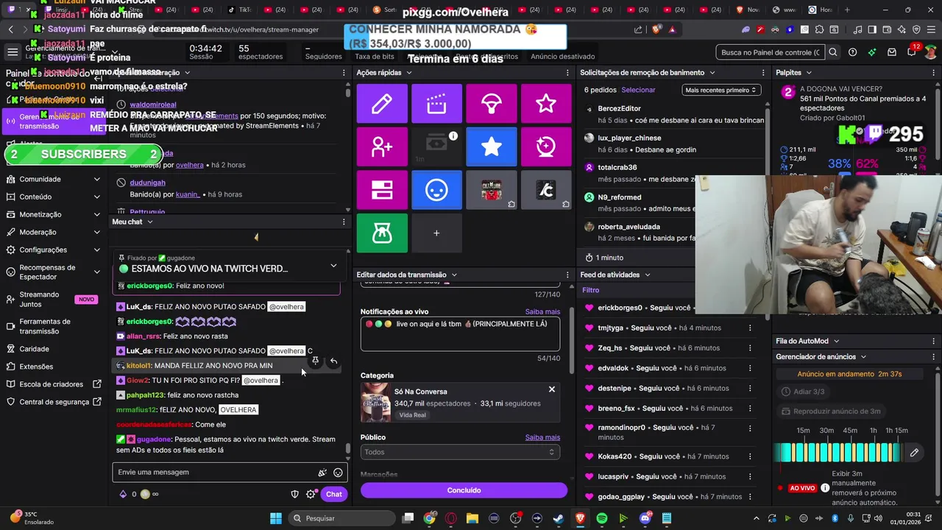Open chat settings gear icon

[311, 494]
